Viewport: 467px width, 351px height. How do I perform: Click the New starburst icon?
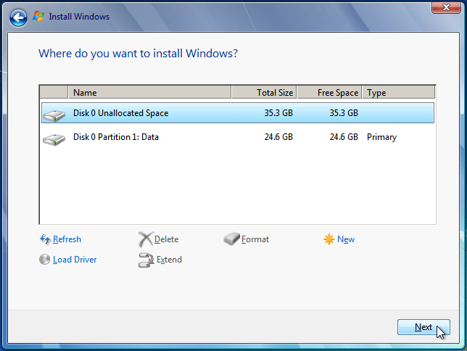[329, 239]
